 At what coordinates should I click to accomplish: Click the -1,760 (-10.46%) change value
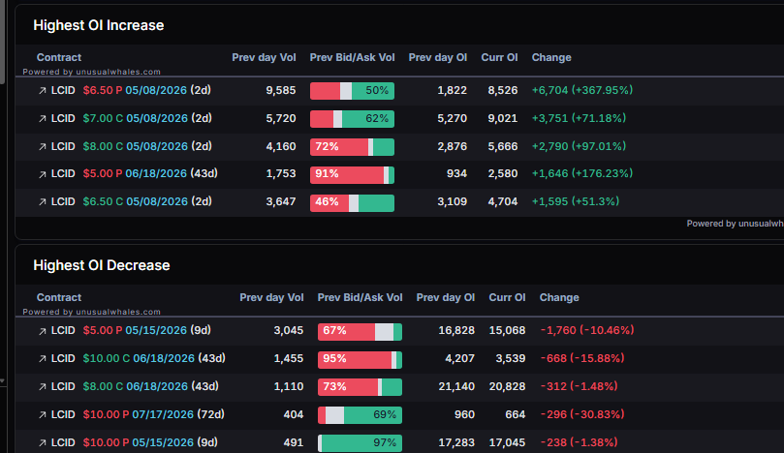click(587, 330)
